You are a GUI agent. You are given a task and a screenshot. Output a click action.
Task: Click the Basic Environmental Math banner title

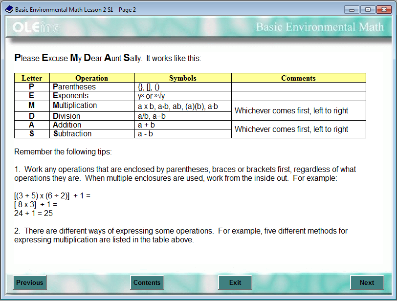tap(320, 27)
